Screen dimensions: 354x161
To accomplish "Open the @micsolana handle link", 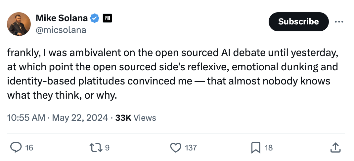I will pos(61,30).
